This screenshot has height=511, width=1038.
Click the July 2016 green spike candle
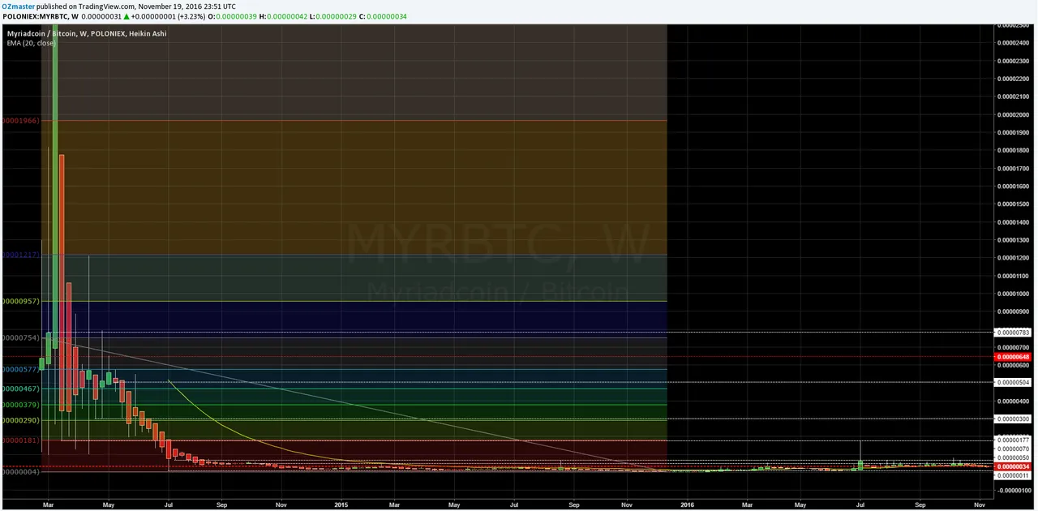[861, 465]
